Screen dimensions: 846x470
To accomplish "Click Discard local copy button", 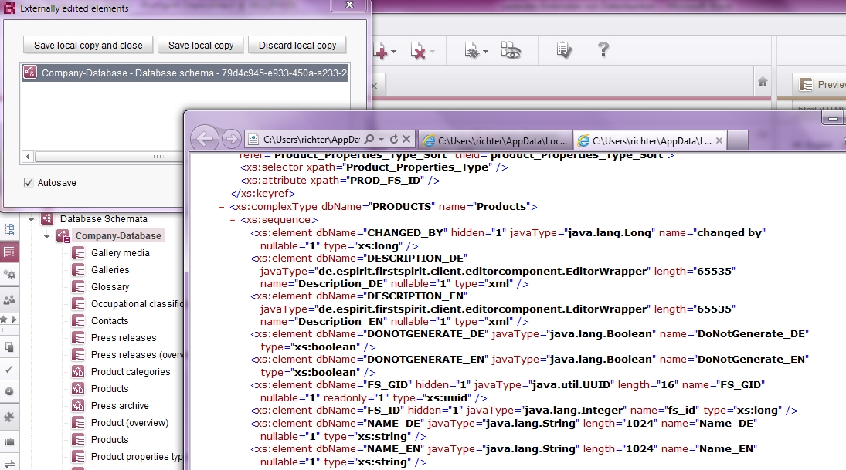I will click(x=297, y=46).
